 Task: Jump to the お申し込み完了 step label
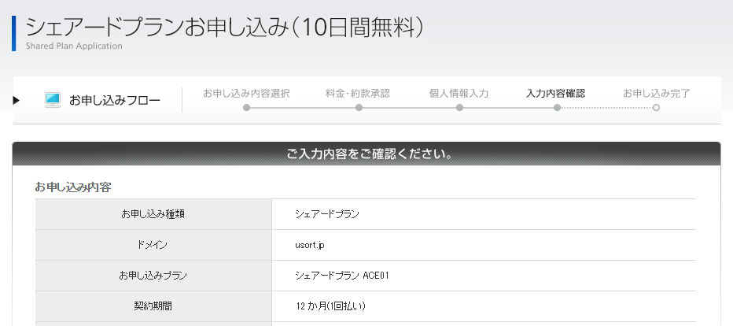pyautogui.click(x=657, y=93)
